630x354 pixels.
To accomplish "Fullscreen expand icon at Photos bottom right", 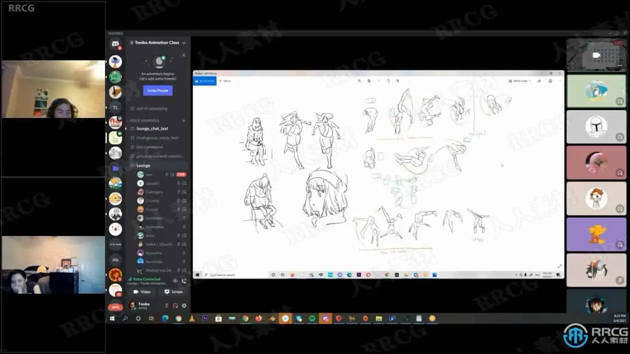I will click(559, 266).
